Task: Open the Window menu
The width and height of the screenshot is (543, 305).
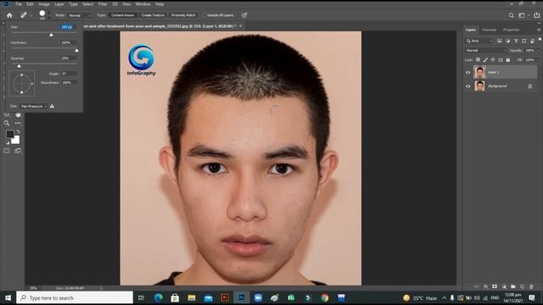Action: coord(143,4)
